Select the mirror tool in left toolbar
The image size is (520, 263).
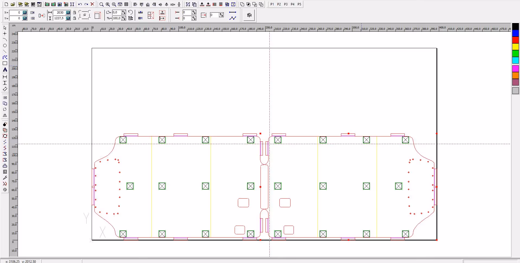tap(5, 115)
